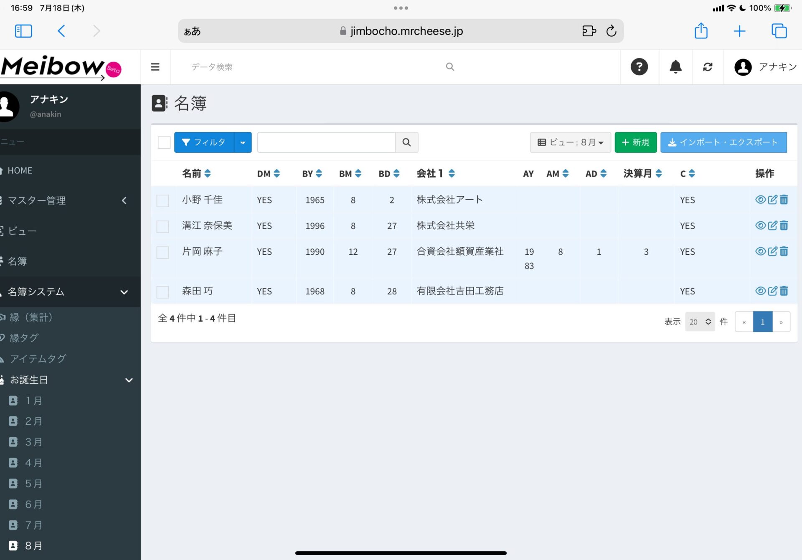This screenshot has height=560, width=802.
Task: Open a new Safari tab
Action: click(739, 31)
